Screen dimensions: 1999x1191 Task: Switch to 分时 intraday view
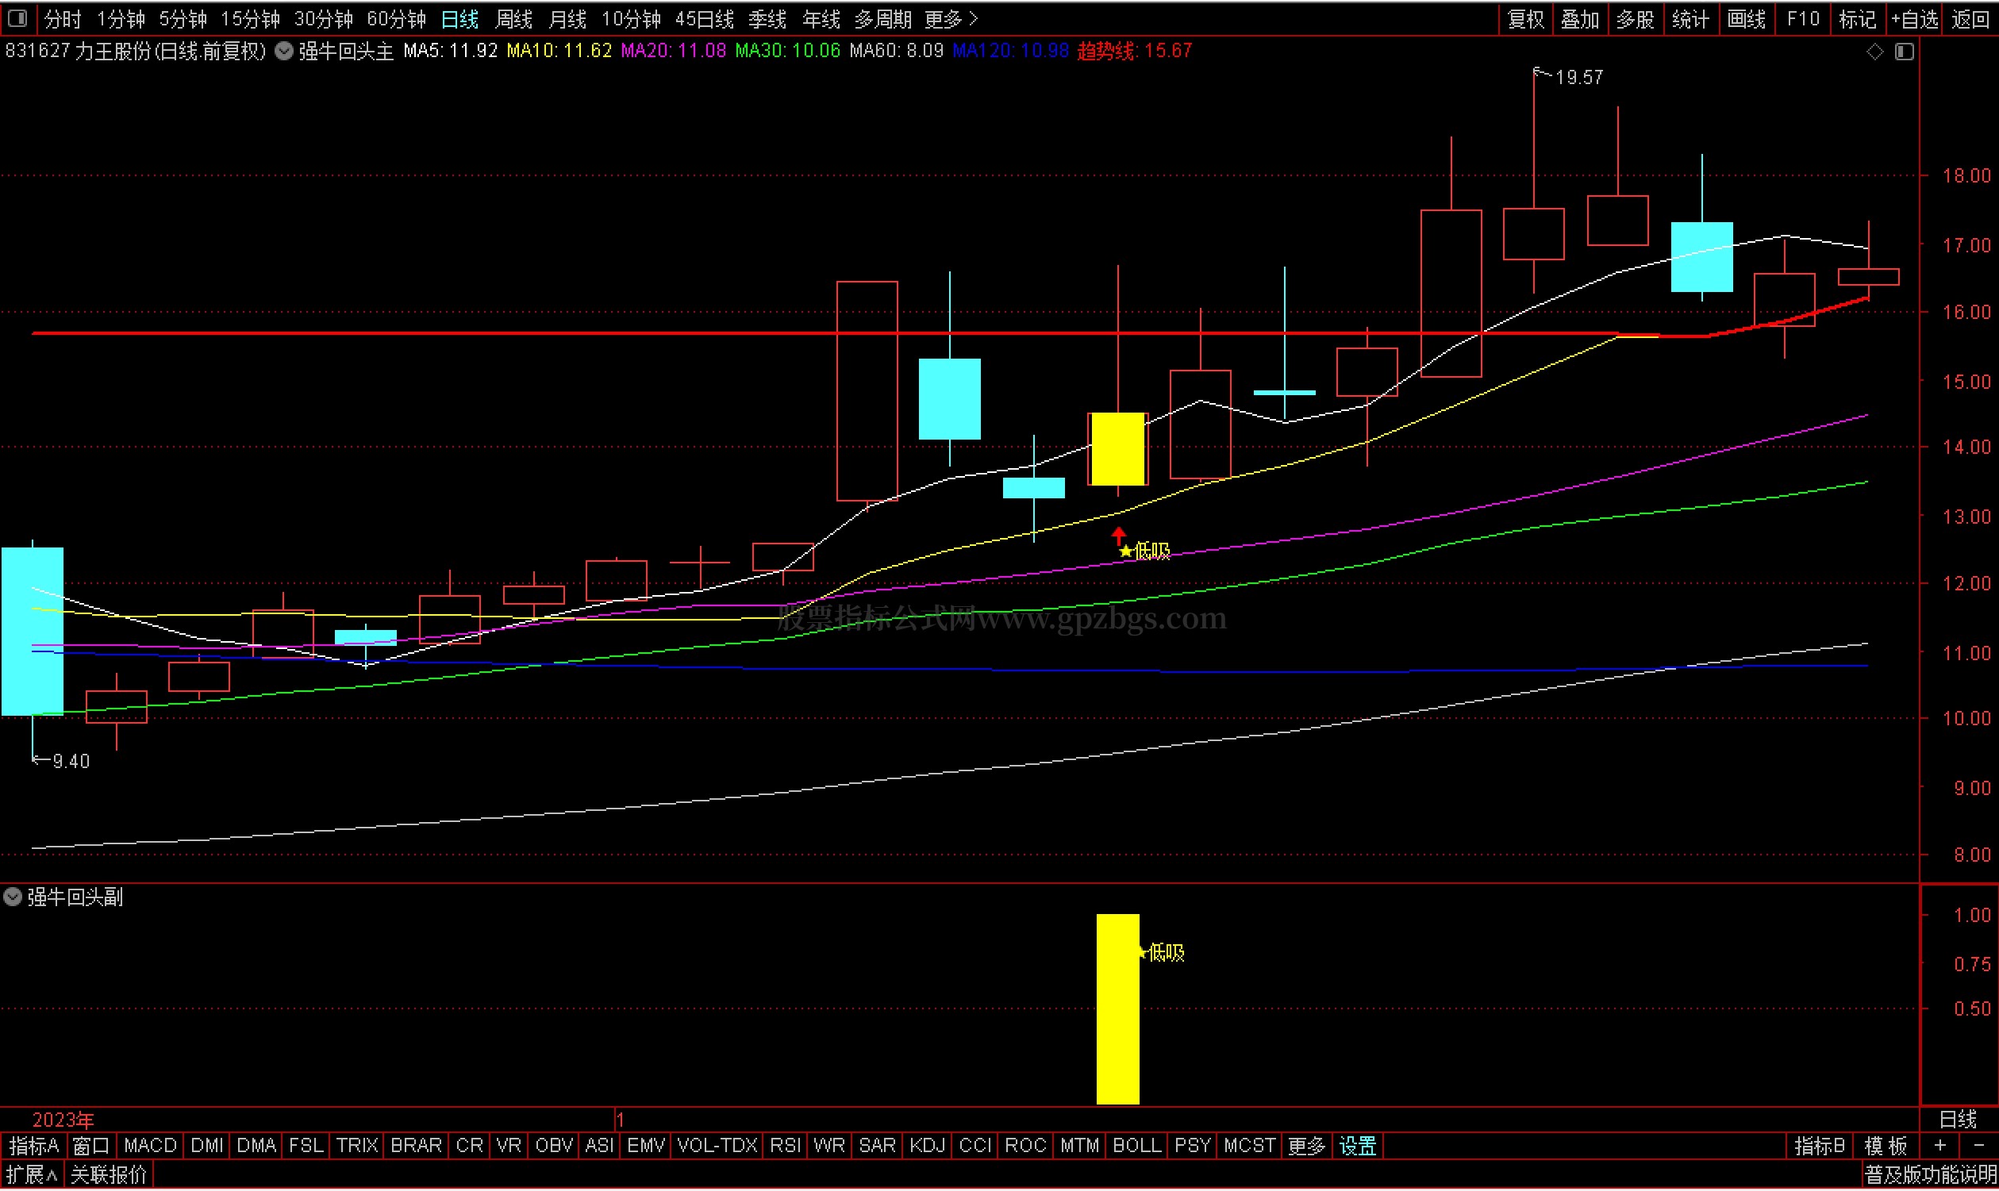click(63, 18)
